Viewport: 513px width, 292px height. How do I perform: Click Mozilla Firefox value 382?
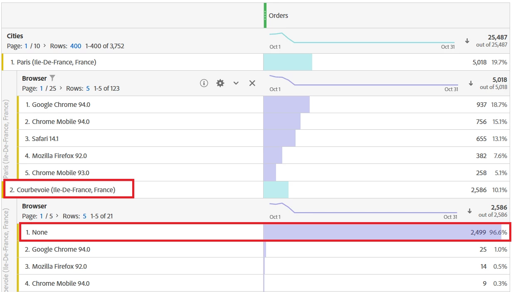pyautogui.click(x=481, y=156)
